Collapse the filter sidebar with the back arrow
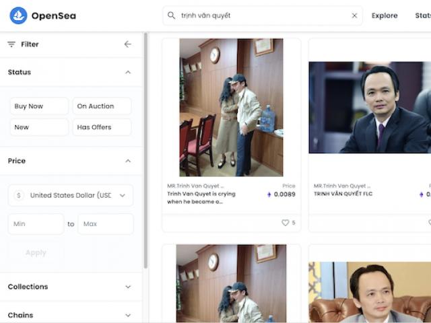The image size is (431, 323). click(128, 44)
